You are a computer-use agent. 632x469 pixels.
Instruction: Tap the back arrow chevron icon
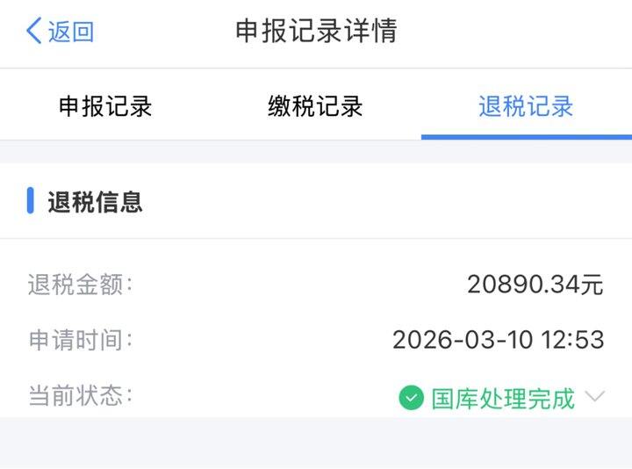34,32
